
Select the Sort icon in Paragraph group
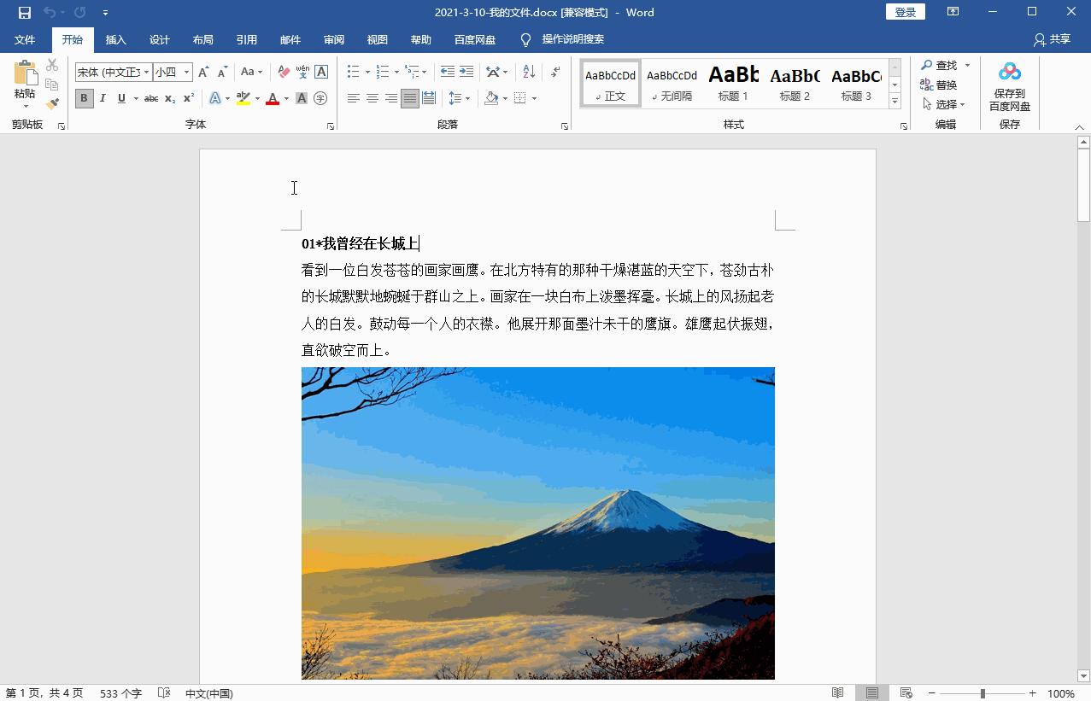[x=530, y=72]
